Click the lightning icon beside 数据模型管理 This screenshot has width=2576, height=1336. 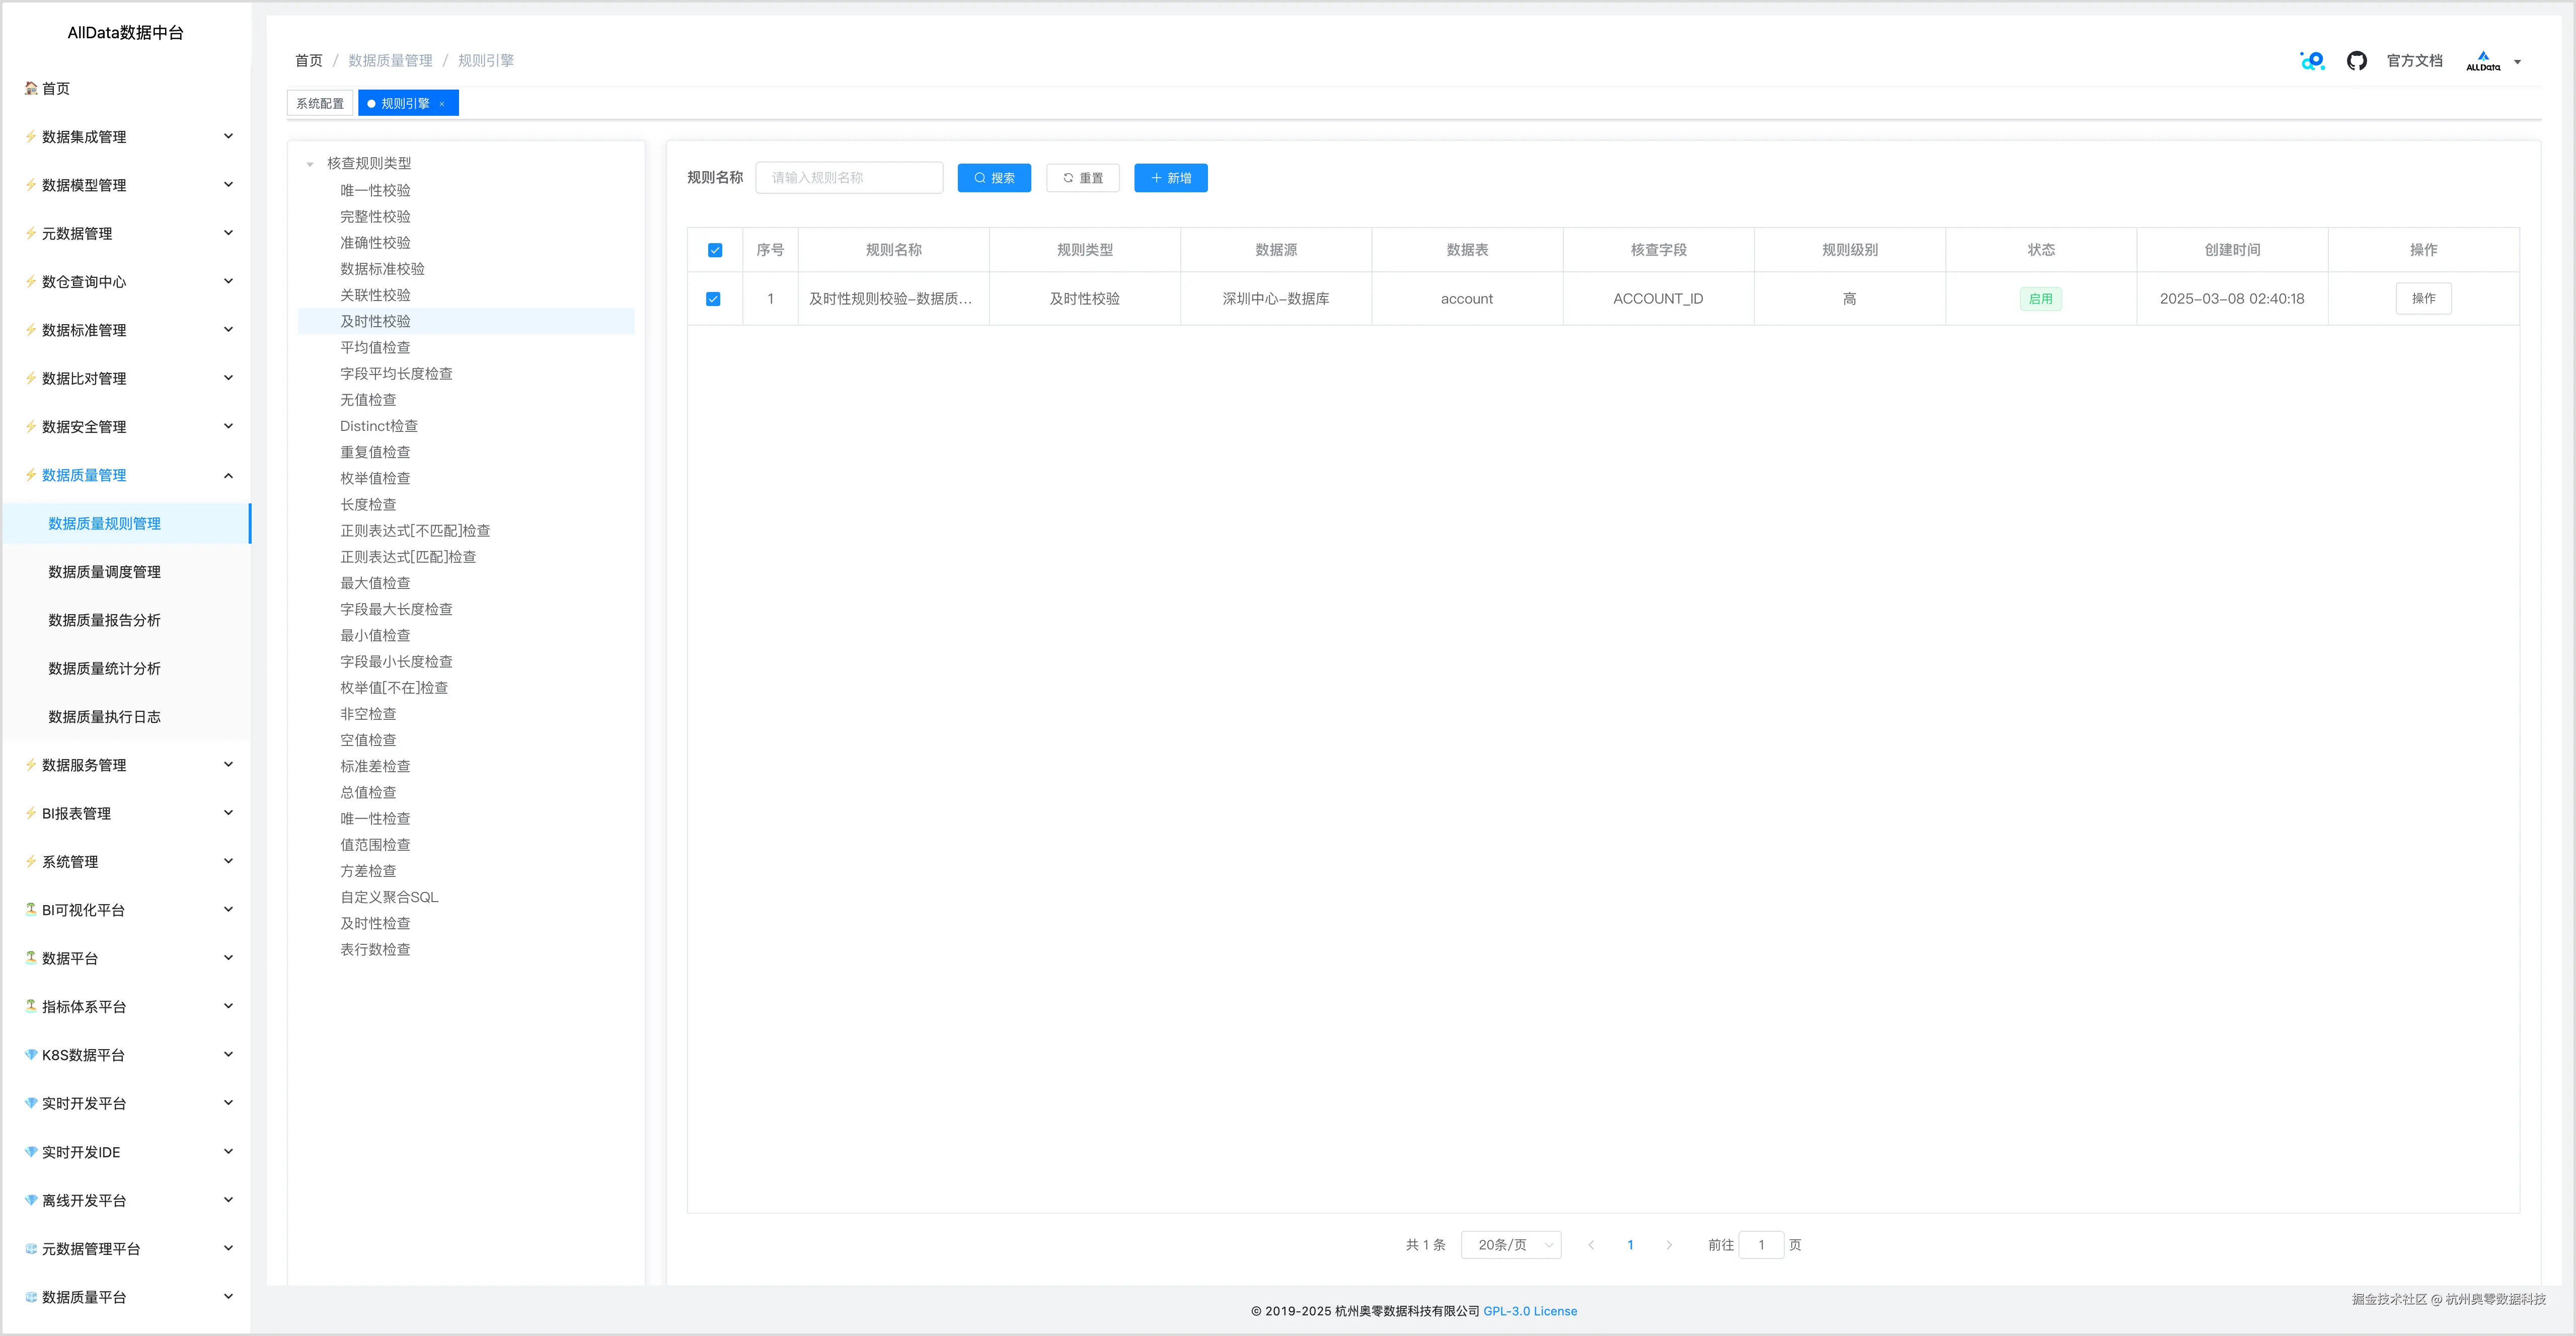pyautogui.click(x=31, y=185)
